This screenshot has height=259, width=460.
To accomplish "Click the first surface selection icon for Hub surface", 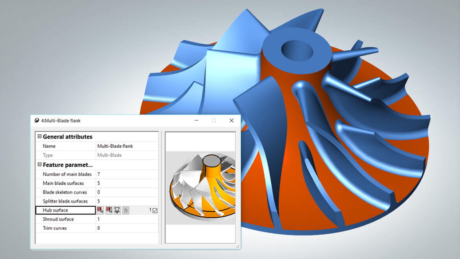I will pyautogui.click(x=100, y=210).
